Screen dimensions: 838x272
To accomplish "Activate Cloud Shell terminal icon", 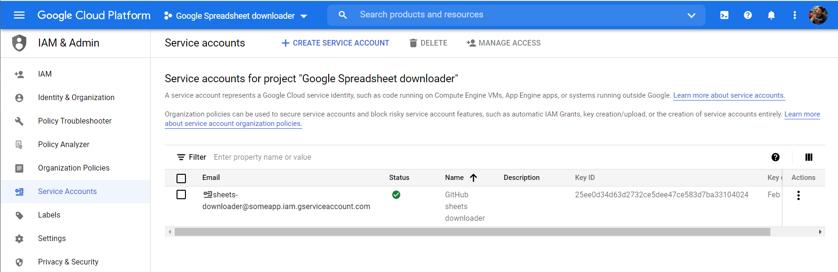I will tap(724, 15).
